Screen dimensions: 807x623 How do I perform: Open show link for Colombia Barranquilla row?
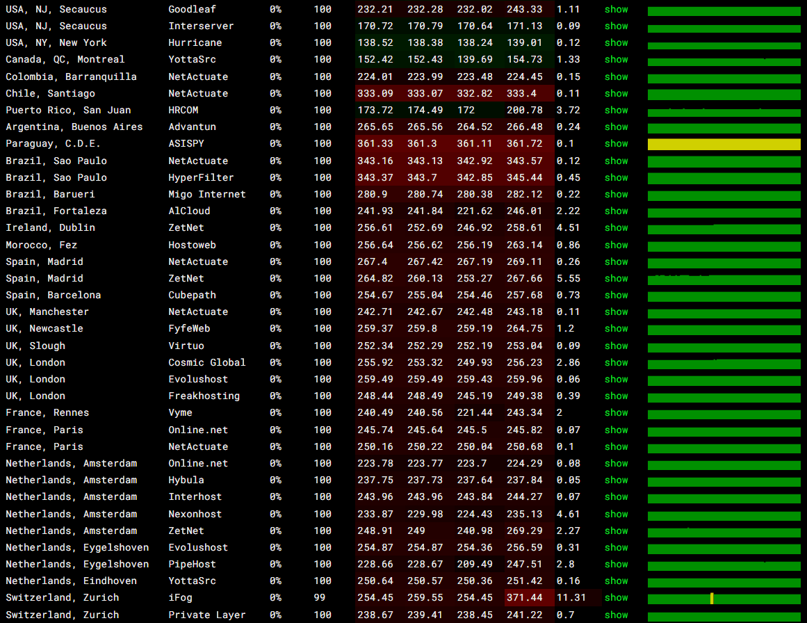click(x=616, y=76)
